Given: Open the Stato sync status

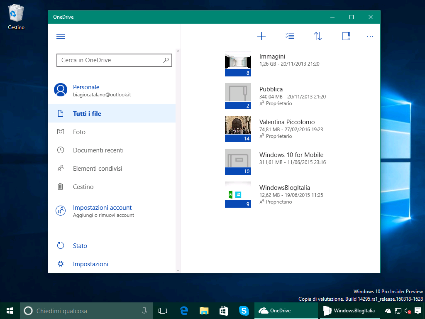Looking at the screenshot, I should click(80, 246).
